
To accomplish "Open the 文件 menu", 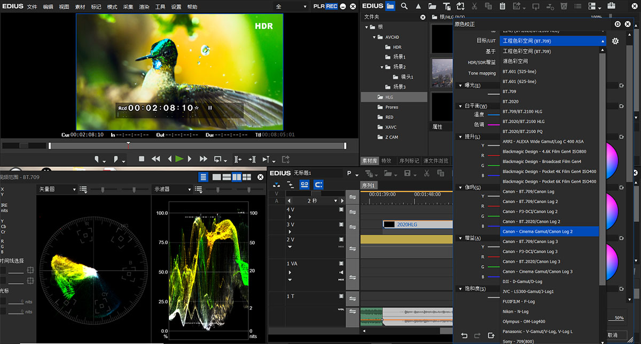I will click(x=32, y=6).
